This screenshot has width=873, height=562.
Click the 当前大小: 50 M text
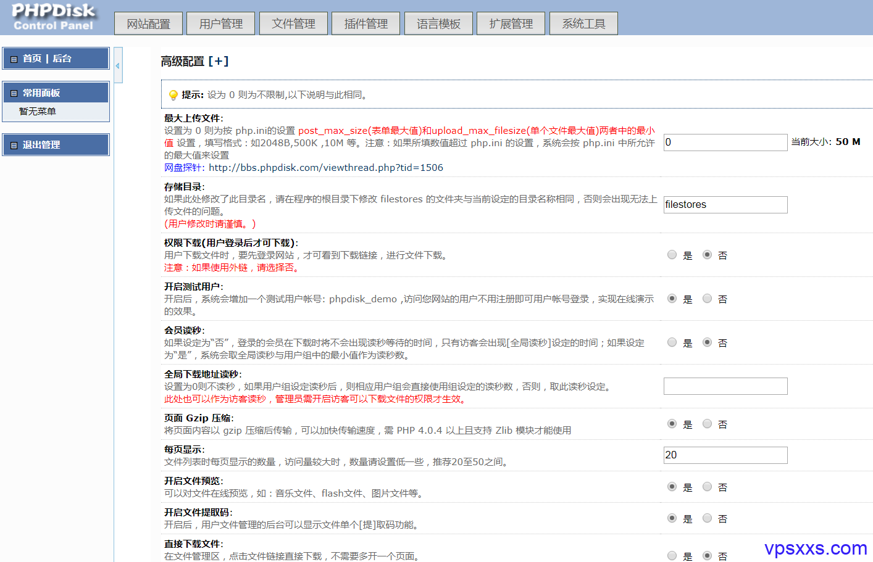pos(825,142)
